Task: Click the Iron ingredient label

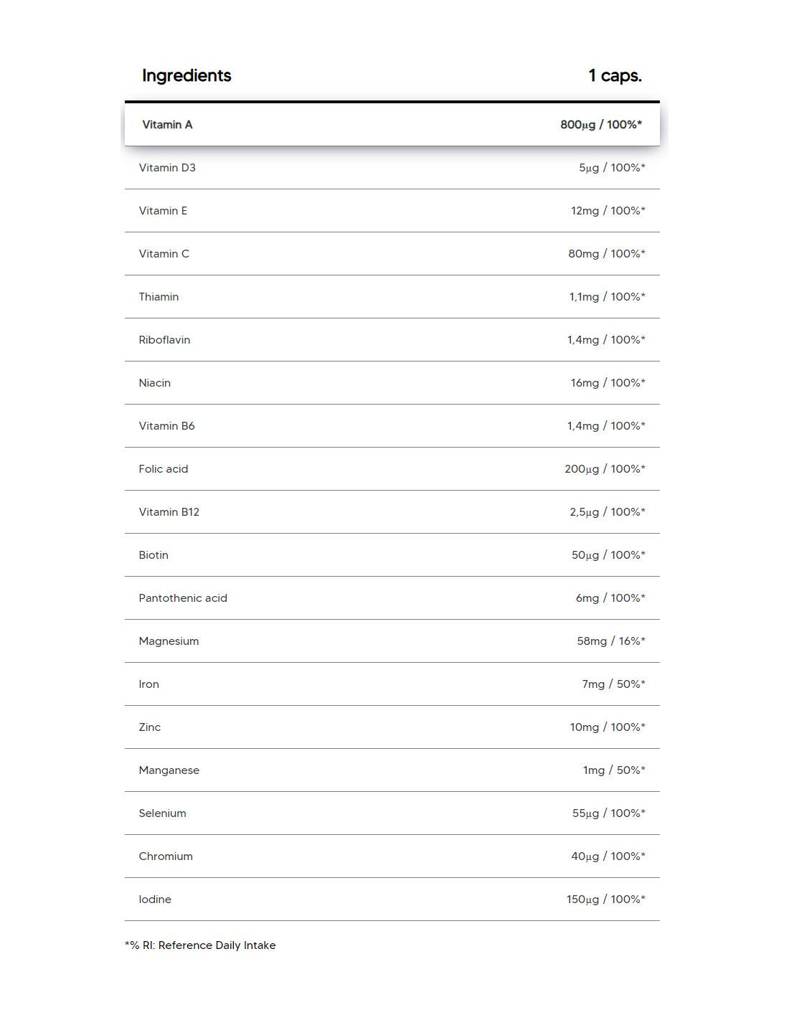Action: 148,684
